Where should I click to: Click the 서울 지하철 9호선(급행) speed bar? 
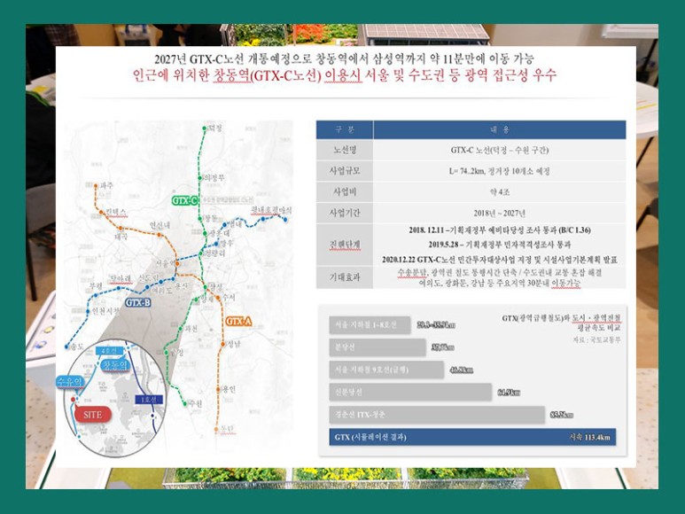click(x=386, y=370)
